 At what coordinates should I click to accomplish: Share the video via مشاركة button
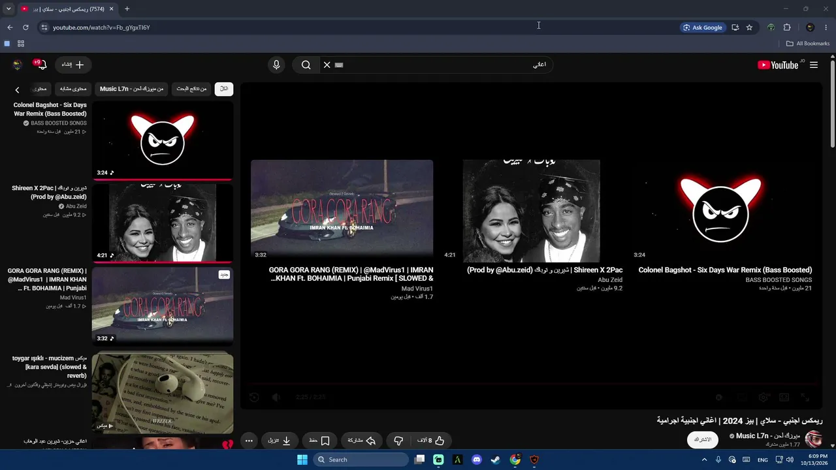(x=362, y=441)
